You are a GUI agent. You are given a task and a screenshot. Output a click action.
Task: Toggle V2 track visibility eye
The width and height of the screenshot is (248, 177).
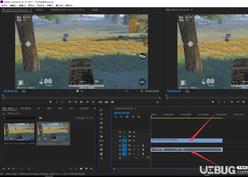pyautogui.click(x=134, y=136)
